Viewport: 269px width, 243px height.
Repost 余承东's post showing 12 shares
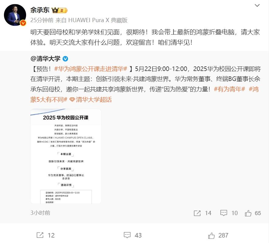tap(46, 235)
